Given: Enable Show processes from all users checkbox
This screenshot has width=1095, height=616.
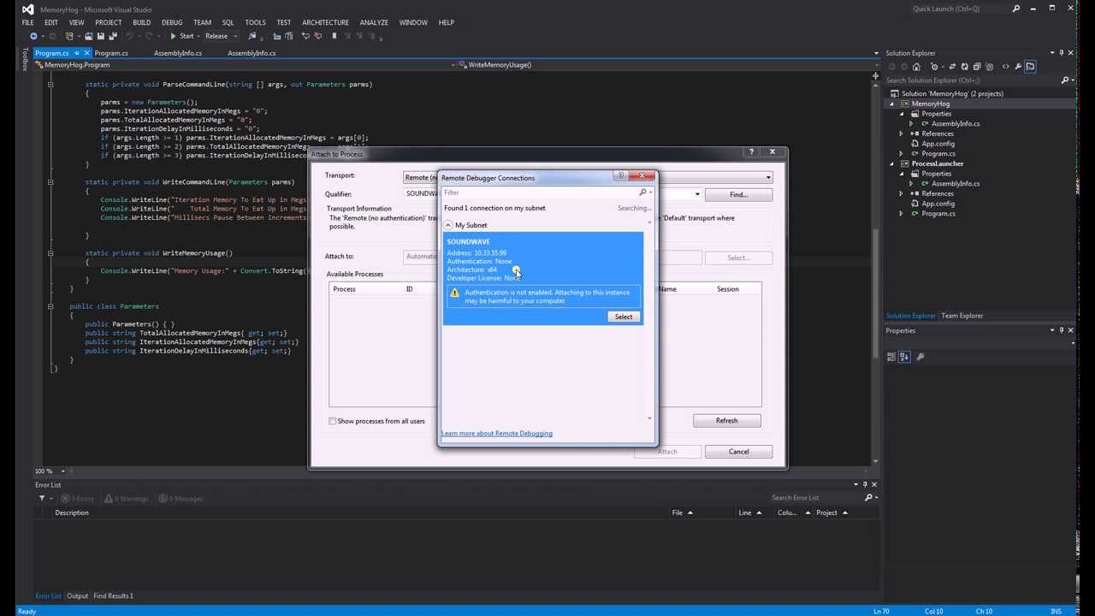Looking at the screenshot, I should (333, 421).
